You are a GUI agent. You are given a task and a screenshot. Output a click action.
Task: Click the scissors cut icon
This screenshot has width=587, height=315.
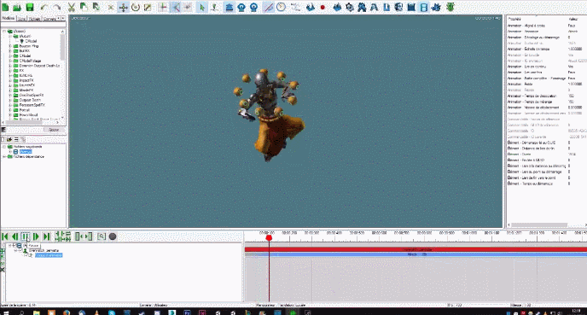(71, 7)
